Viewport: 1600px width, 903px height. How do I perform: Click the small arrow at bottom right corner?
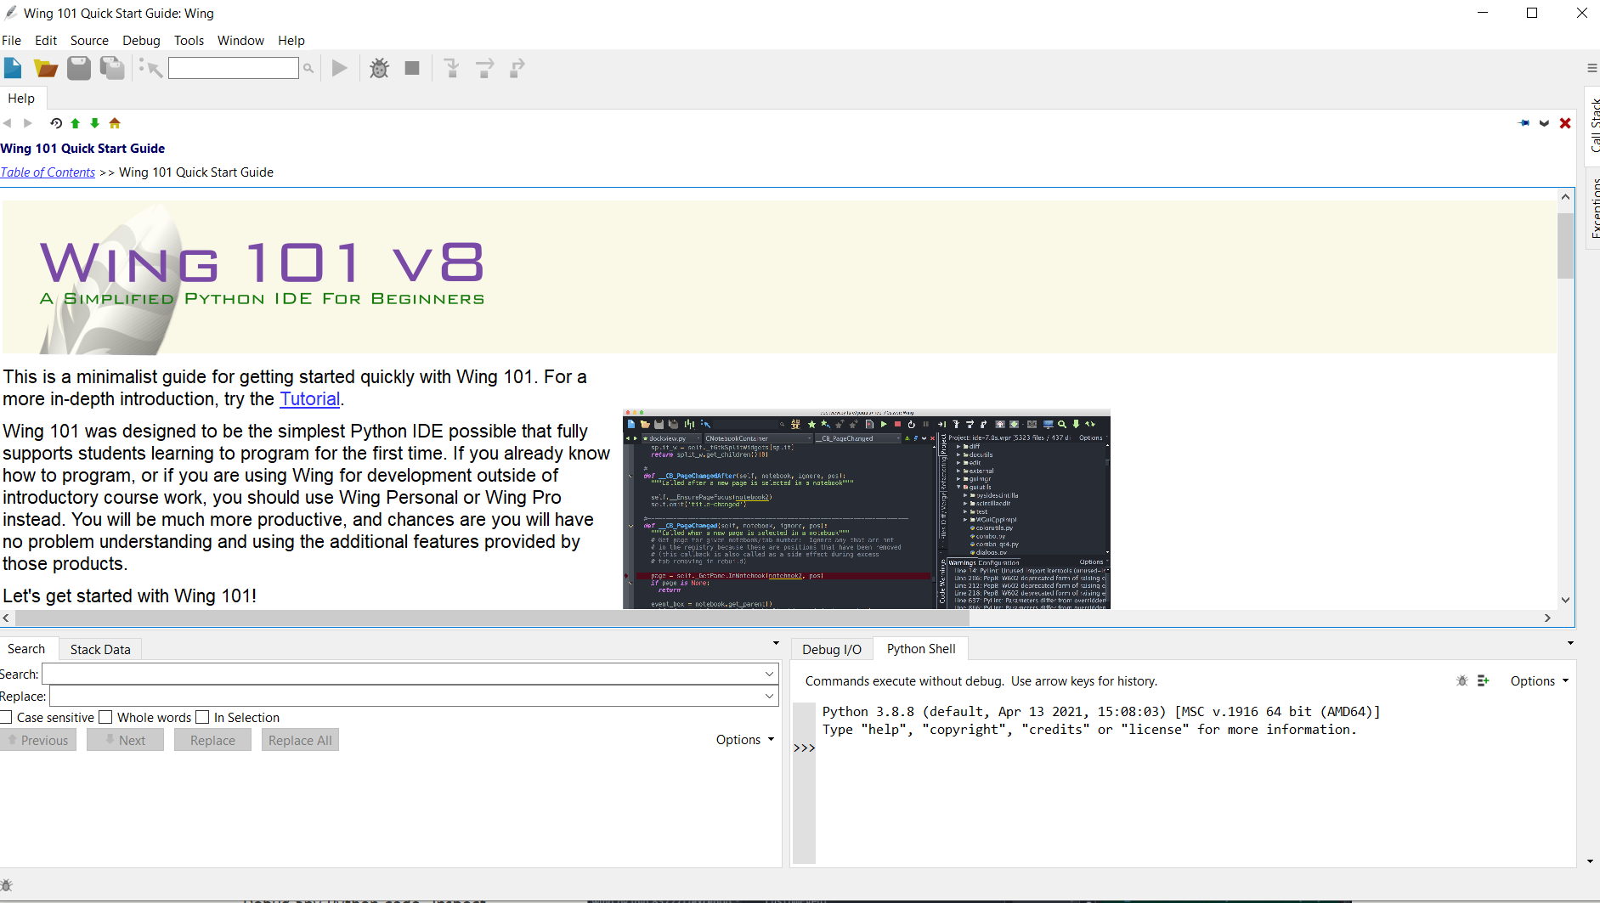(x=1591, y=861)
